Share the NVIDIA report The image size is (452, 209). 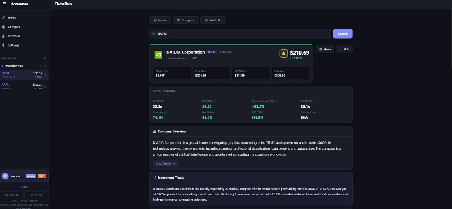click(325, 49)
